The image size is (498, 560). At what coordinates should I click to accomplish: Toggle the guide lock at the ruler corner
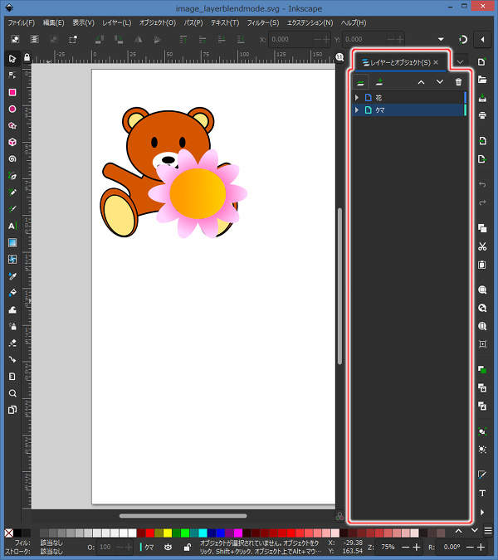[27, 57]
